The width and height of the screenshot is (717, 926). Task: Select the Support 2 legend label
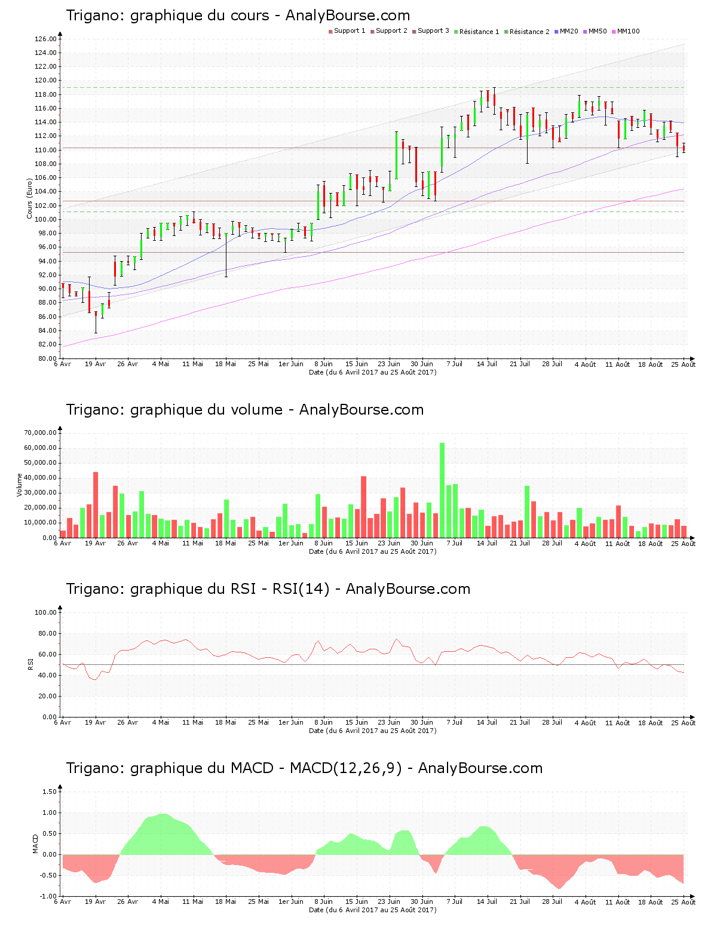click(391, 31)
